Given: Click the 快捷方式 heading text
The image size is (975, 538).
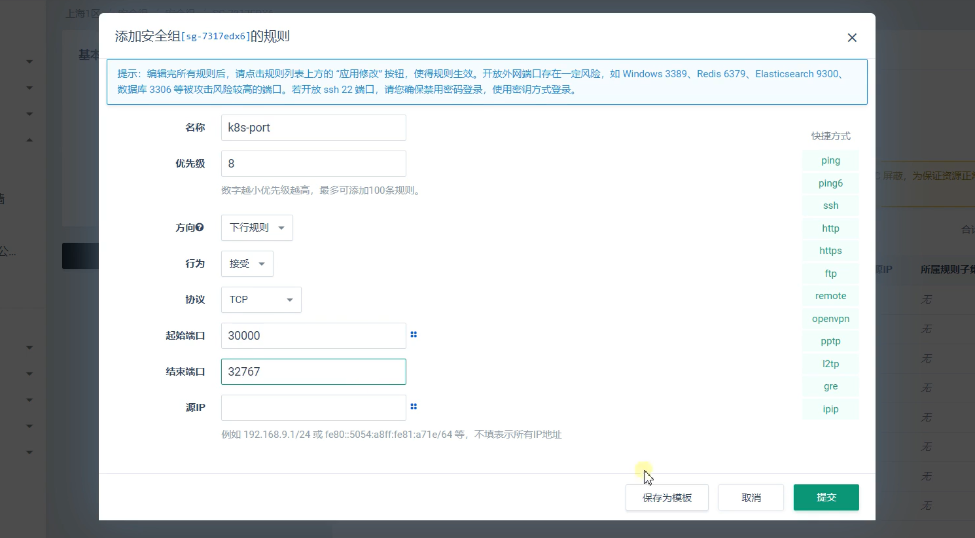Looking at the screenshot, I should tap(830, 136).
